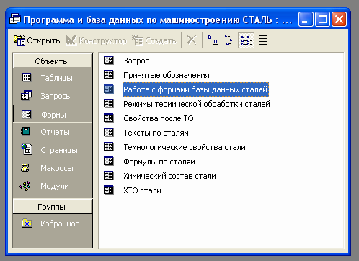Select the form Формулы по сталям
The image size is (359, 261).
pos(159,162)
